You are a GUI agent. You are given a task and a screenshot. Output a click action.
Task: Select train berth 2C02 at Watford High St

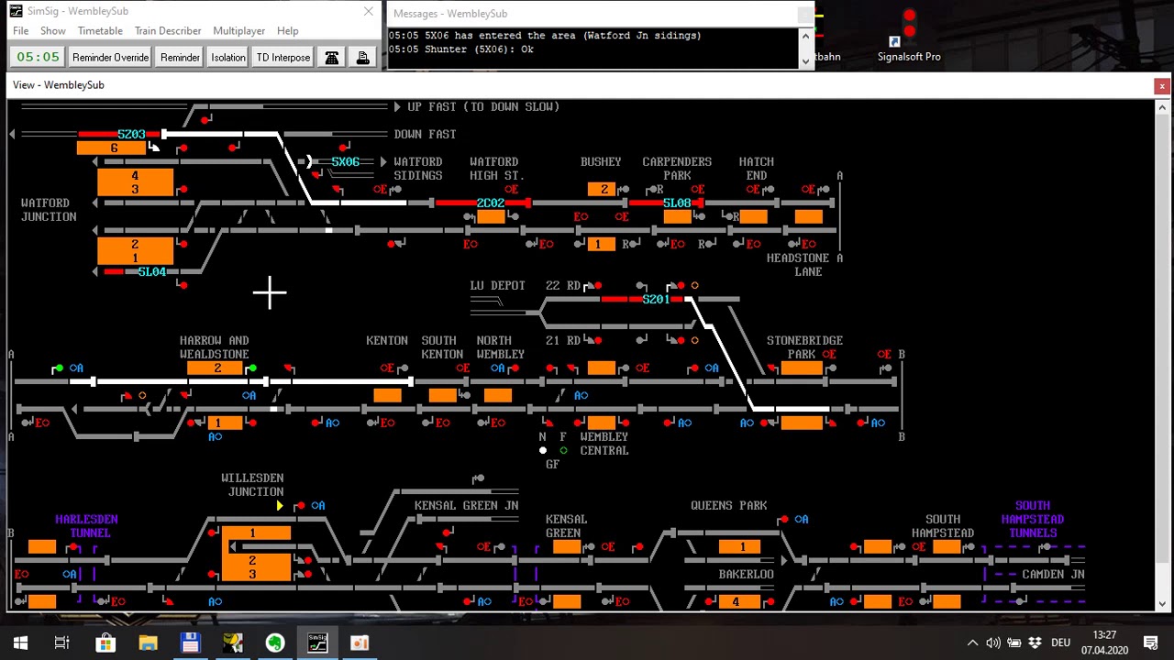pos(491,203)
